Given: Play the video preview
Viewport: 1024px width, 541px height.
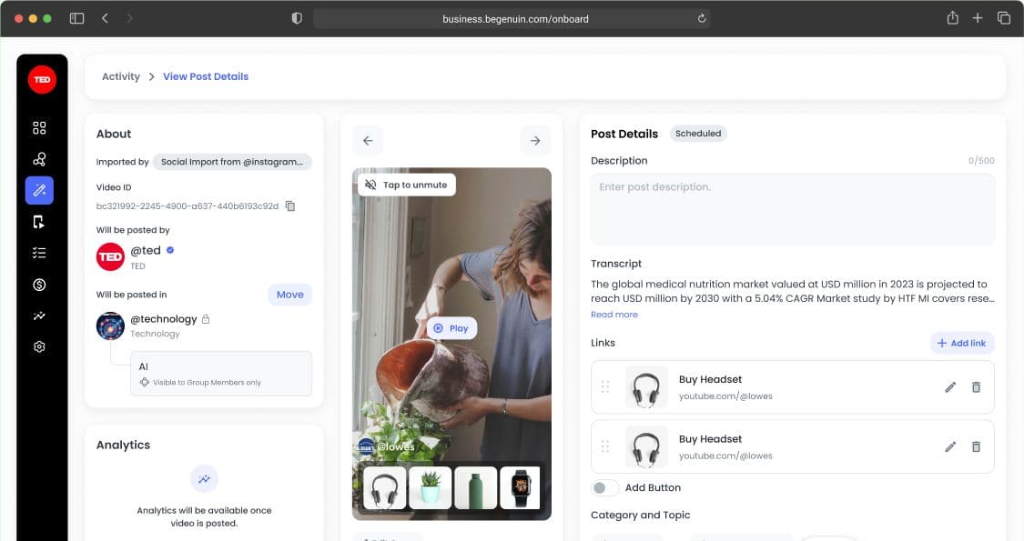Looking at the screenshot, I should tap(451, 328).
